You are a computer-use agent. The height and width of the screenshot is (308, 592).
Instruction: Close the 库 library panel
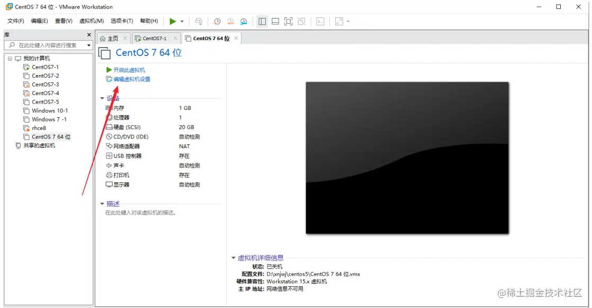89,35
